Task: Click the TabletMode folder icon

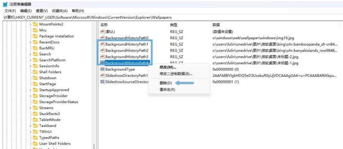Action: pyautogui.click(x=35, y=120)
